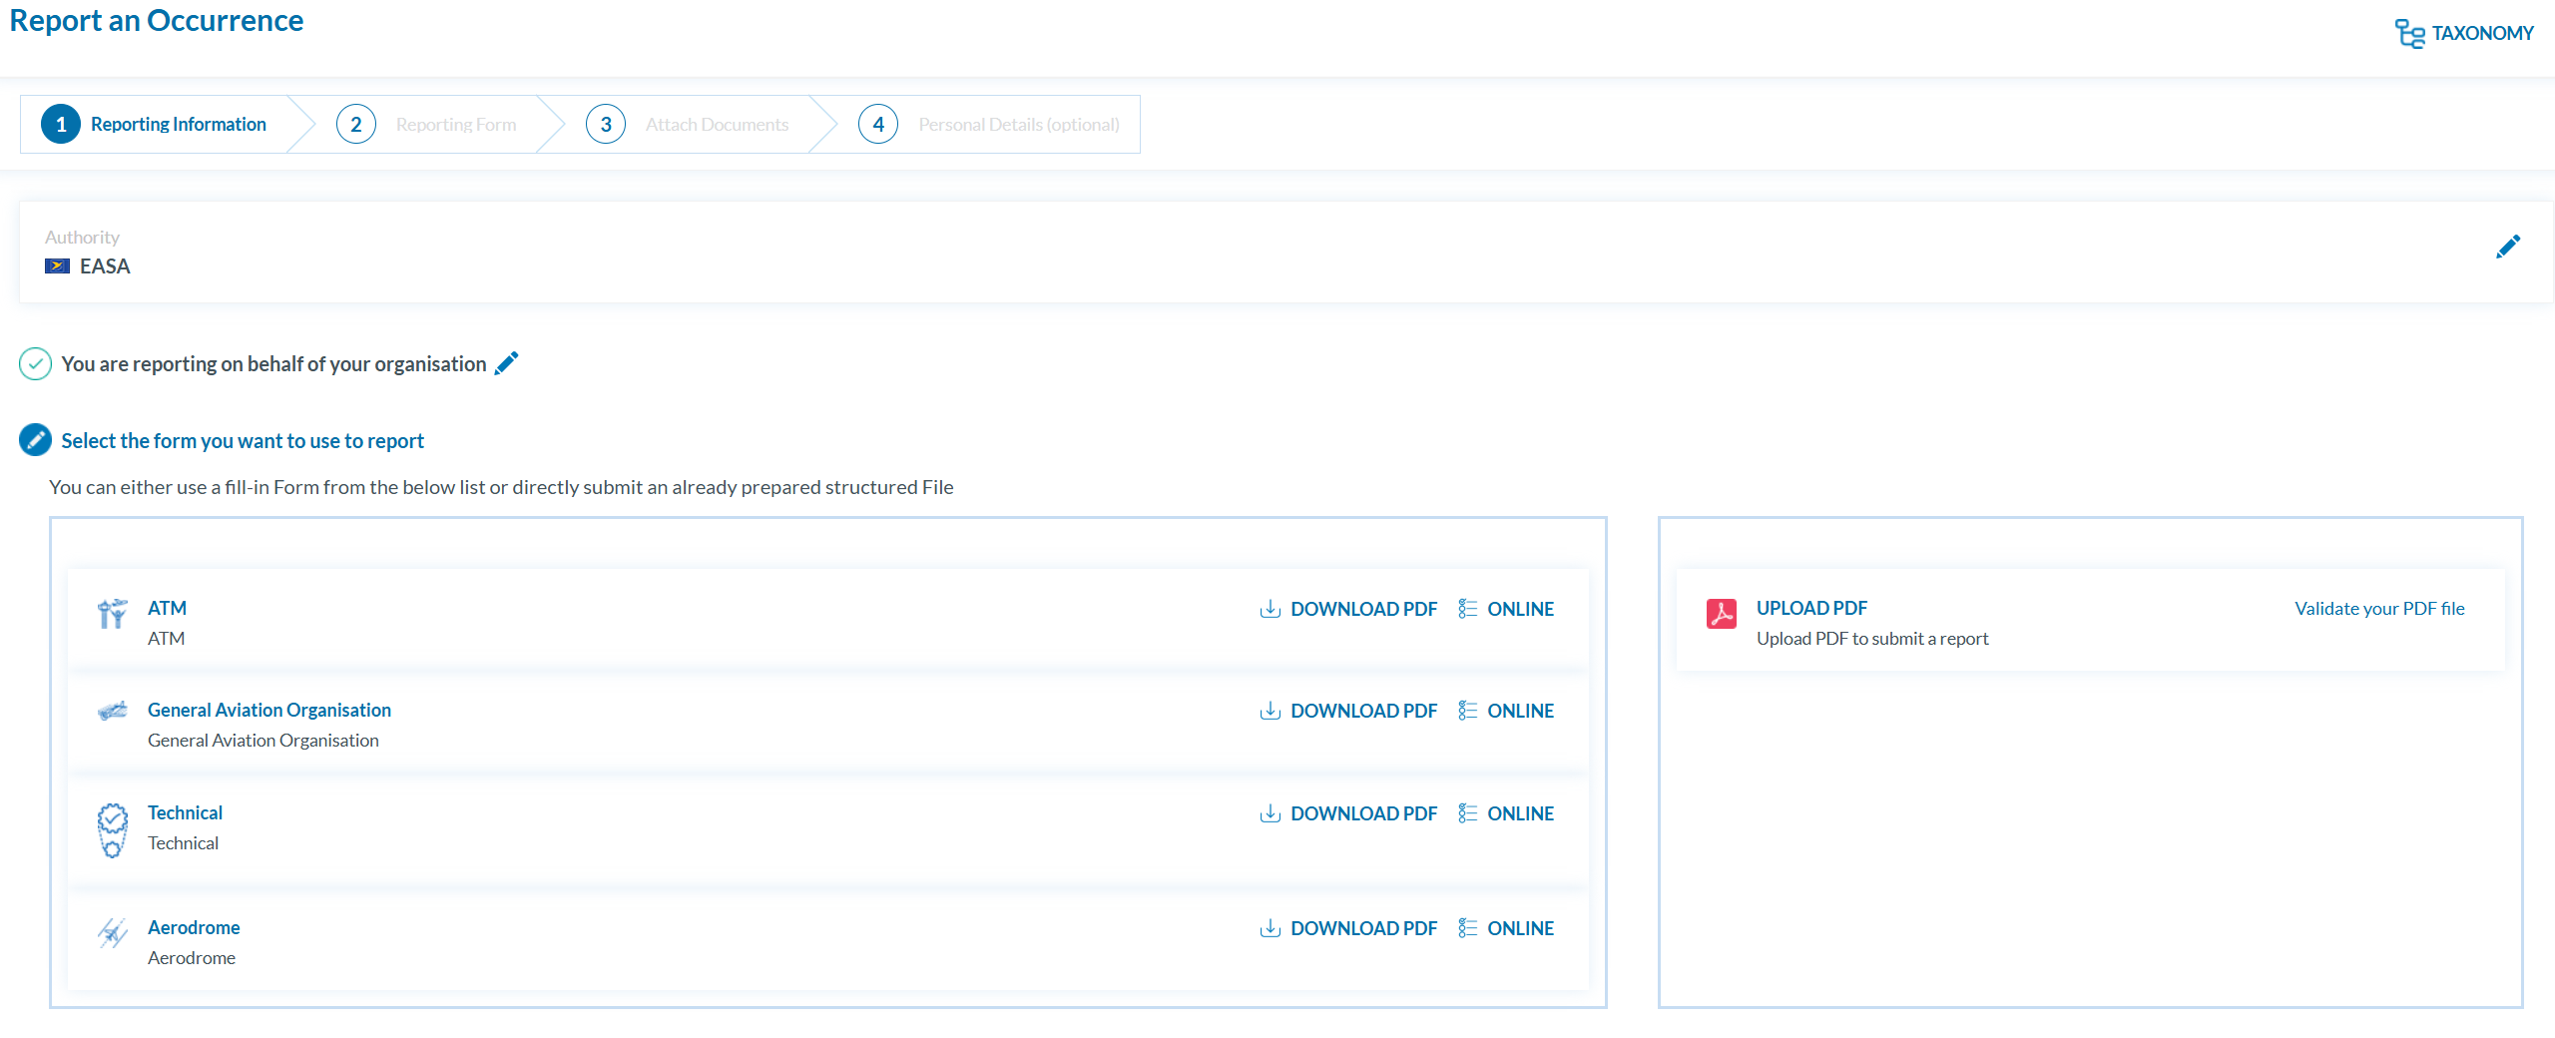Screen dimensions: 2555x1038
Task: Click the Taxonomy tree icon
Action: coord(2409,34)
